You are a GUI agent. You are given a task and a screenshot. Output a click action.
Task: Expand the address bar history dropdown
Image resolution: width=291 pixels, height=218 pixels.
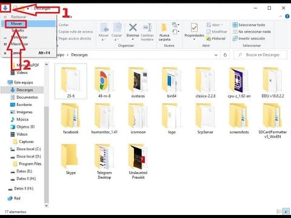pos(216,55)
